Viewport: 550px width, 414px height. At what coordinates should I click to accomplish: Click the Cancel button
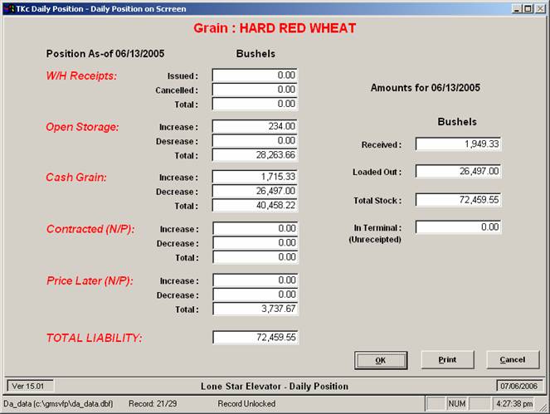pyautogui.click(x=512, y=359)
